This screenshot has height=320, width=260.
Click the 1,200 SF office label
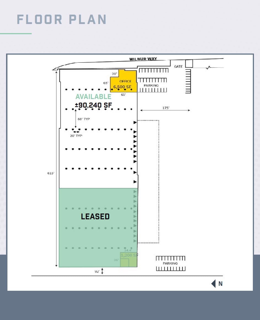pos(129,255)
